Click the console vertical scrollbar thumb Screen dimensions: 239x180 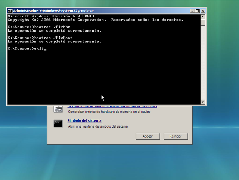pyautogui.click(x=203, y=23)
